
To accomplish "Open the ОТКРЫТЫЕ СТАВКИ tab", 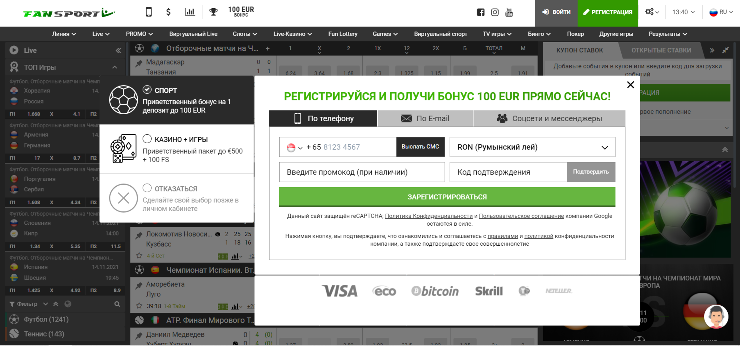I will click(661, 50).
